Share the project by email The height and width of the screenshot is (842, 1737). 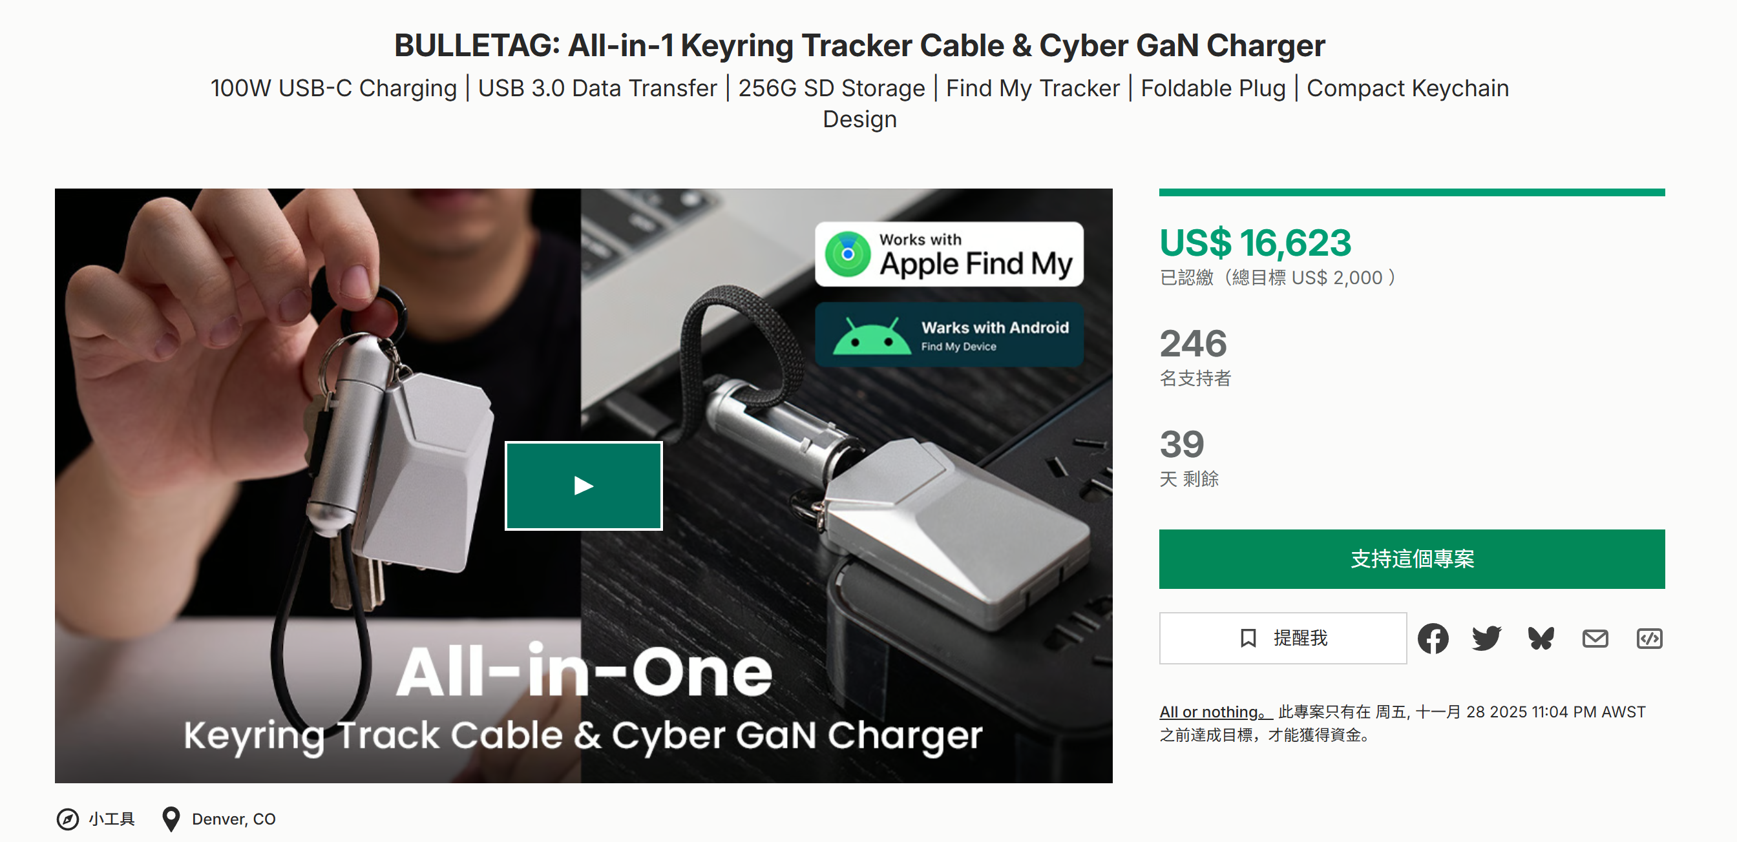(1595, 638)
